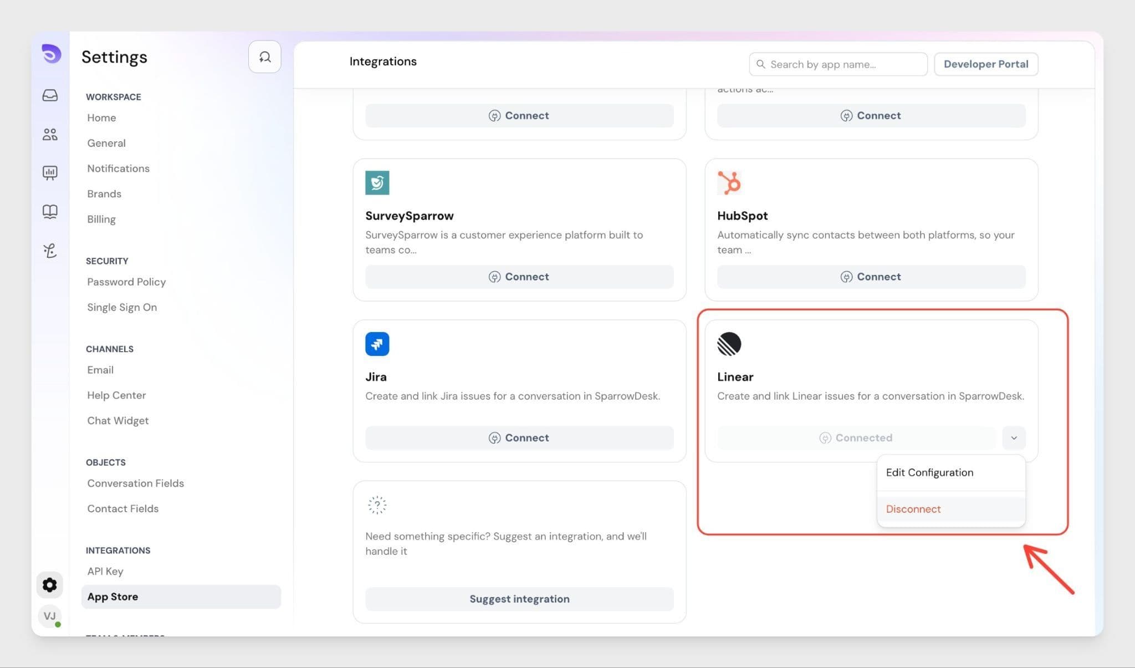Expand the Linear Connected dropdown chevron
This screenshot has height=668, width=1135.
(1014, 438)
